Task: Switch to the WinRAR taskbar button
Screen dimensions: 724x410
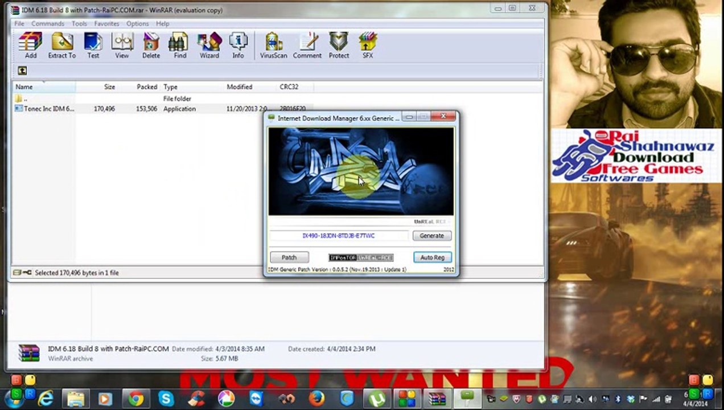Action: point(437,399)
